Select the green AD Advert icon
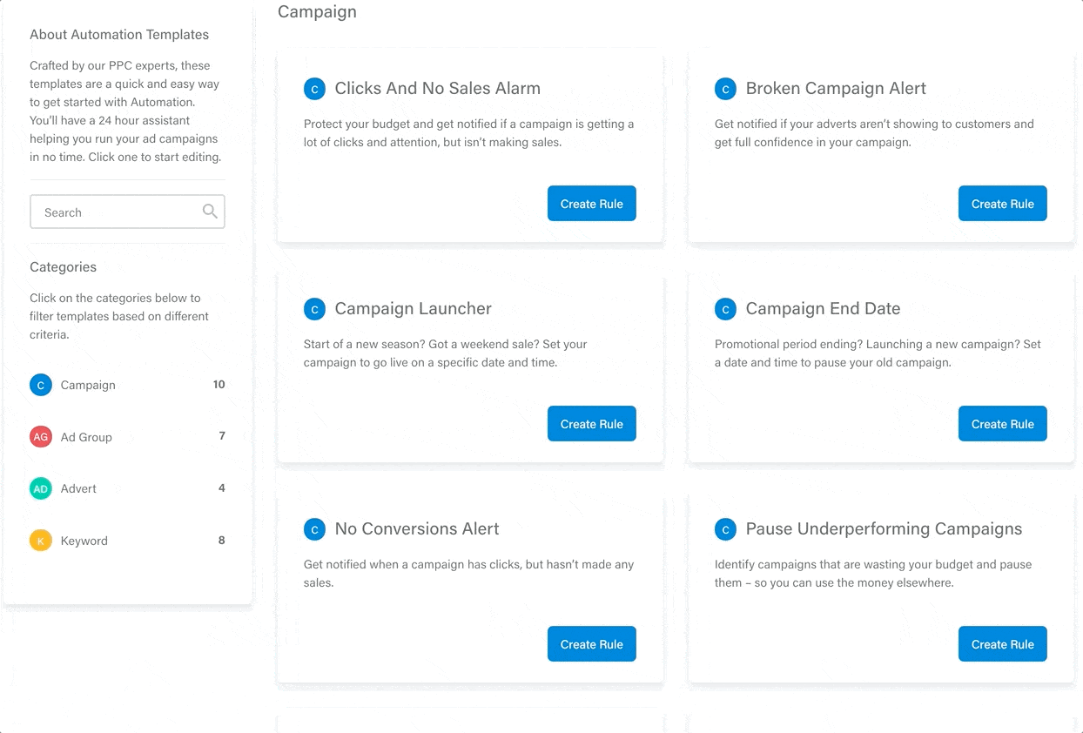This screenshot has width=1083, height=733. [41, 488]
